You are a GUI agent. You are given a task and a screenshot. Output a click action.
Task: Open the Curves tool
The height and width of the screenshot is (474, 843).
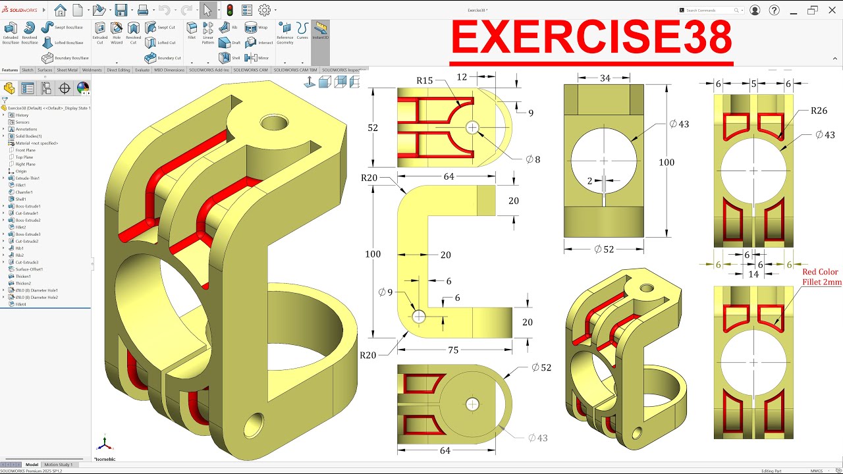click(x=302, y=31)
